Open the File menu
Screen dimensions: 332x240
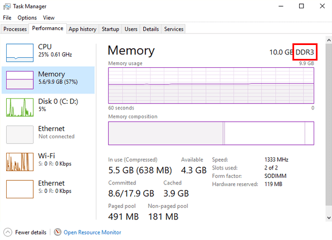point(7,18)
